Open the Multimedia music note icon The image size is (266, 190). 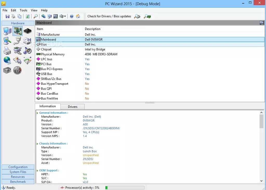(x=28, y=50)
